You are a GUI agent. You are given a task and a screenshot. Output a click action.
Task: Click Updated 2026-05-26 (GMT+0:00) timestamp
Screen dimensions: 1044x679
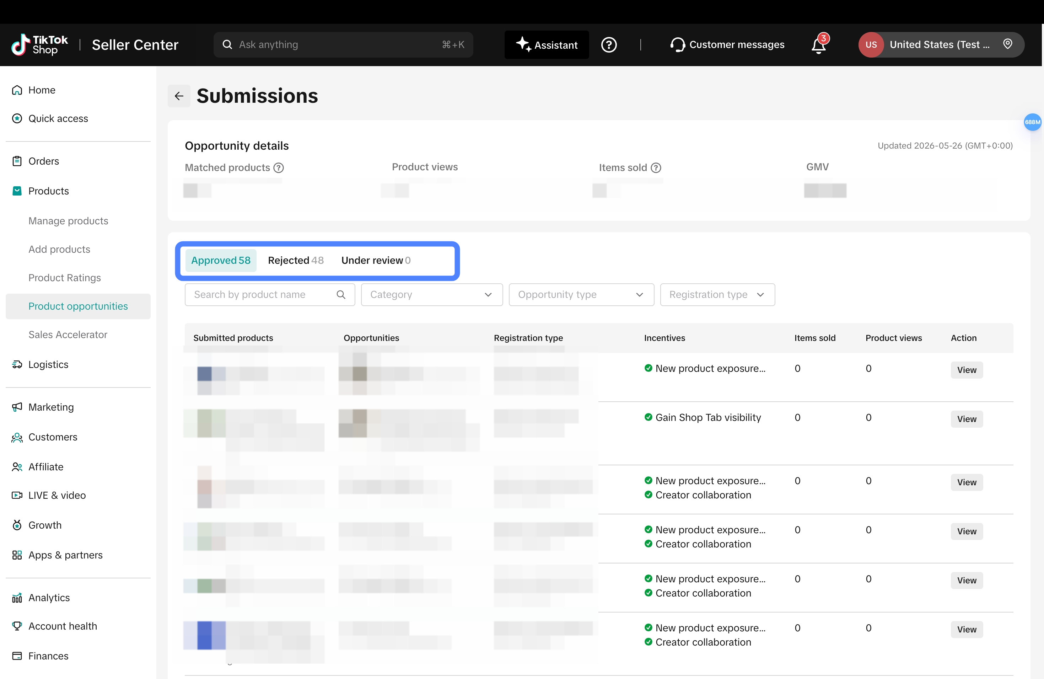point(945,146)
